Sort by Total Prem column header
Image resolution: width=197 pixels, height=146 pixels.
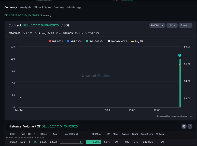click(x=147, y=134)
